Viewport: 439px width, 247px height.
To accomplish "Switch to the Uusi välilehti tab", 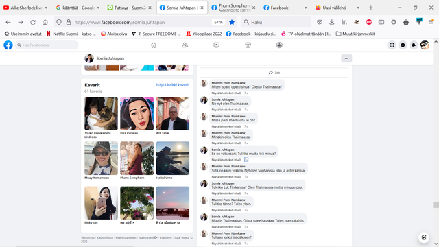I will pyautogui.click(x=337, y=8).
